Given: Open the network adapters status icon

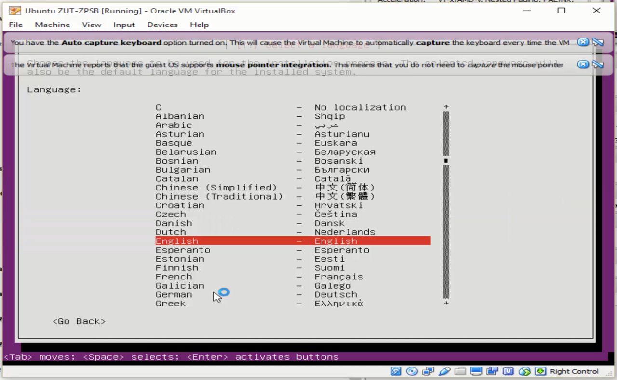Looking at the screenshot, I should point(428,371).
